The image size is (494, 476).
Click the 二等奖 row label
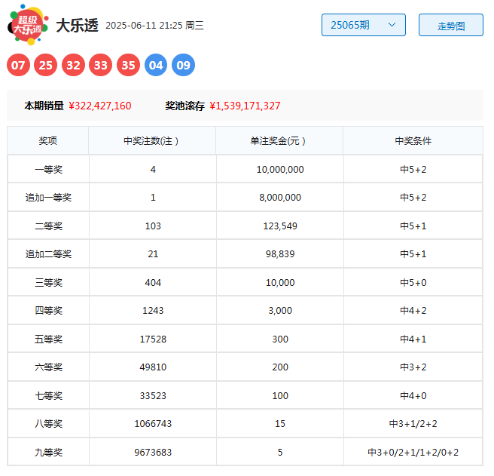tap(48, 226)
